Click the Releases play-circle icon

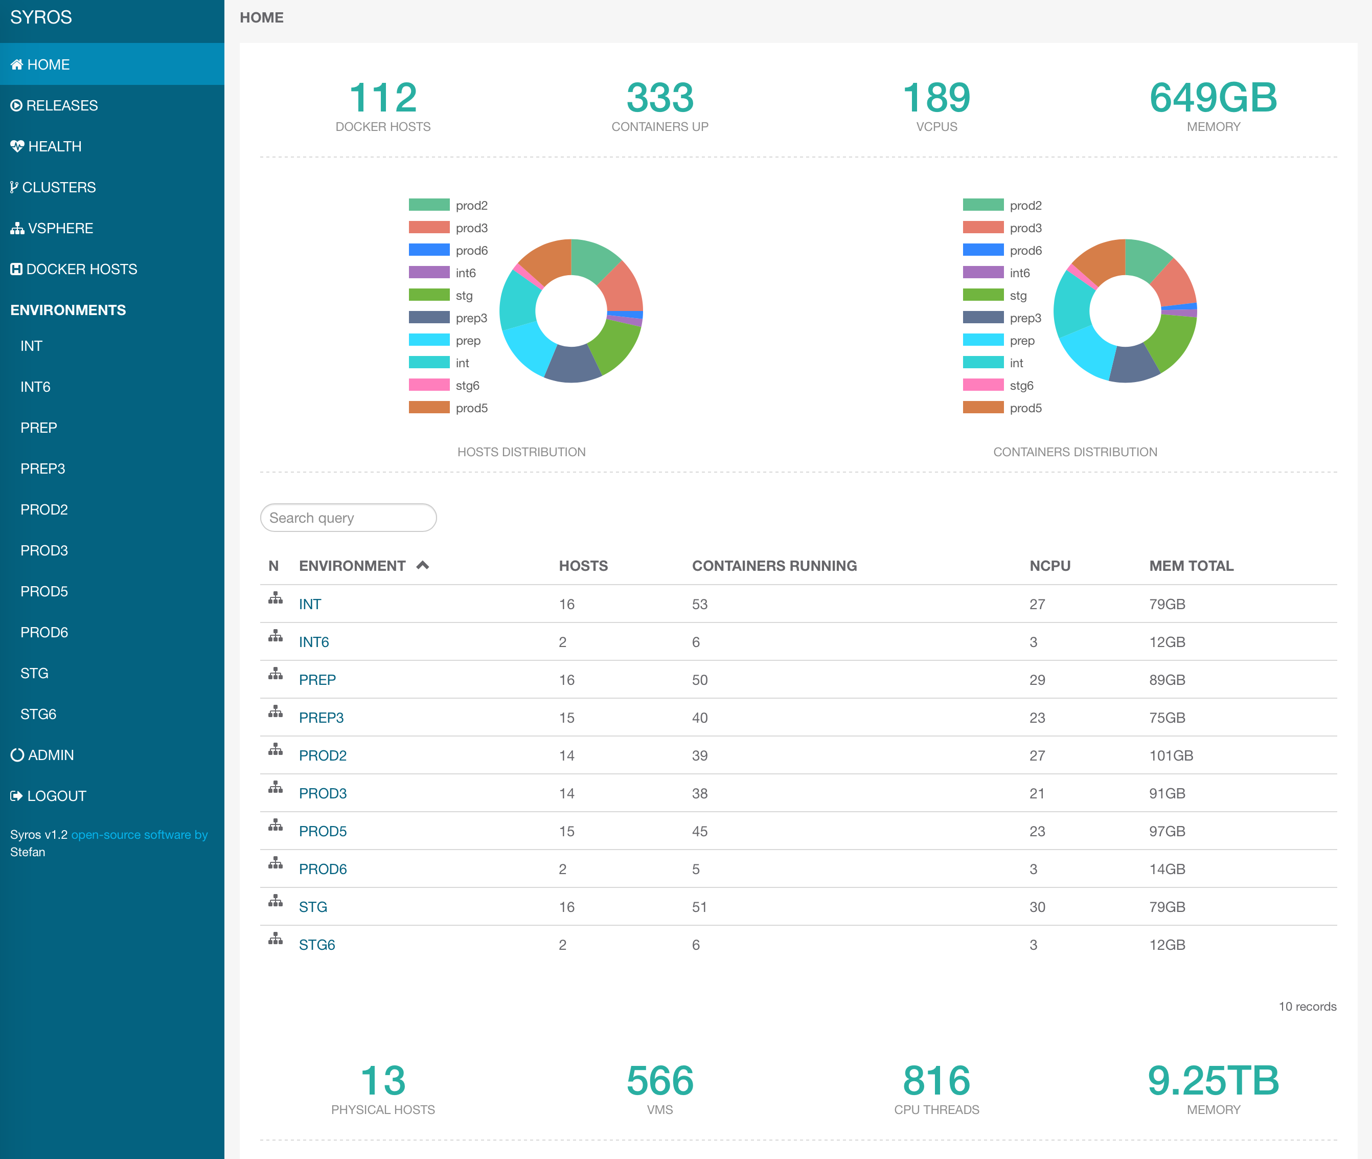click(16, 105)
